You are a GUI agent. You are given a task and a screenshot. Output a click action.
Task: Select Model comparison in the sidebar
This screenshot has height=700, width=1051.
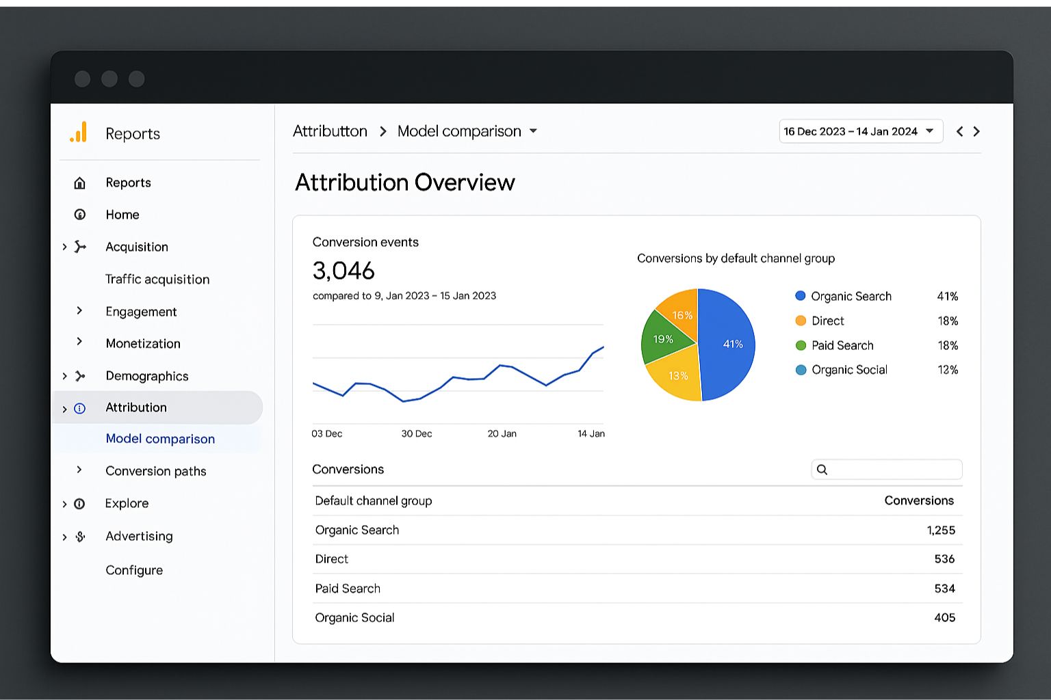click(x=160, y=438)
